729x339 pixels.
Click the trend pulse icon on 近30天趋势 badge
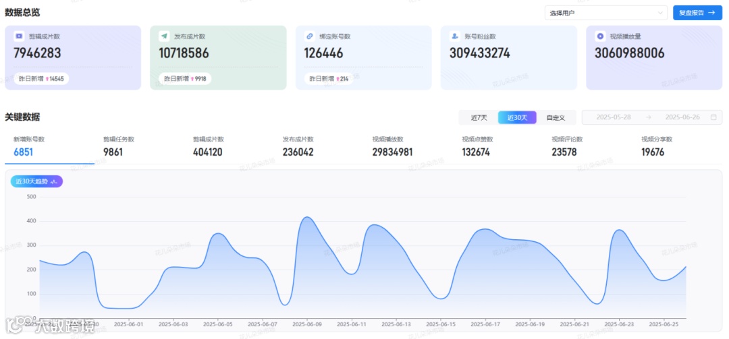[54, 181]
